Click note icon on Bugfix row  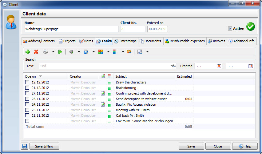(103, 104)
